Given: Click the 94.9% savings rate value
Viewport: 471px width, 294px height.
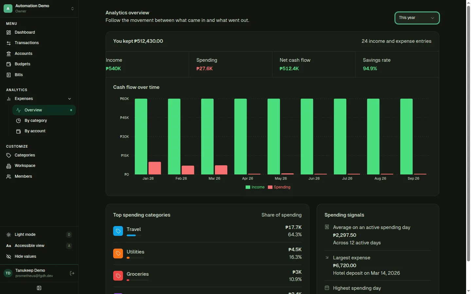Looking at the screenshot, I should (370, 69).
